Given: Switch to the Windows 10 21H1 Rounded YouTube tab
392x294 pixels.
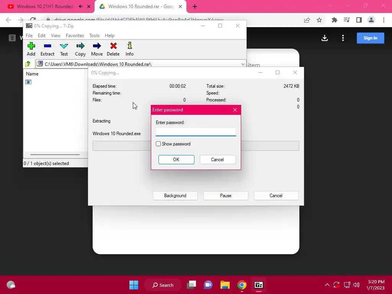Looking at the screenshot, I should [x=44, y=7].
